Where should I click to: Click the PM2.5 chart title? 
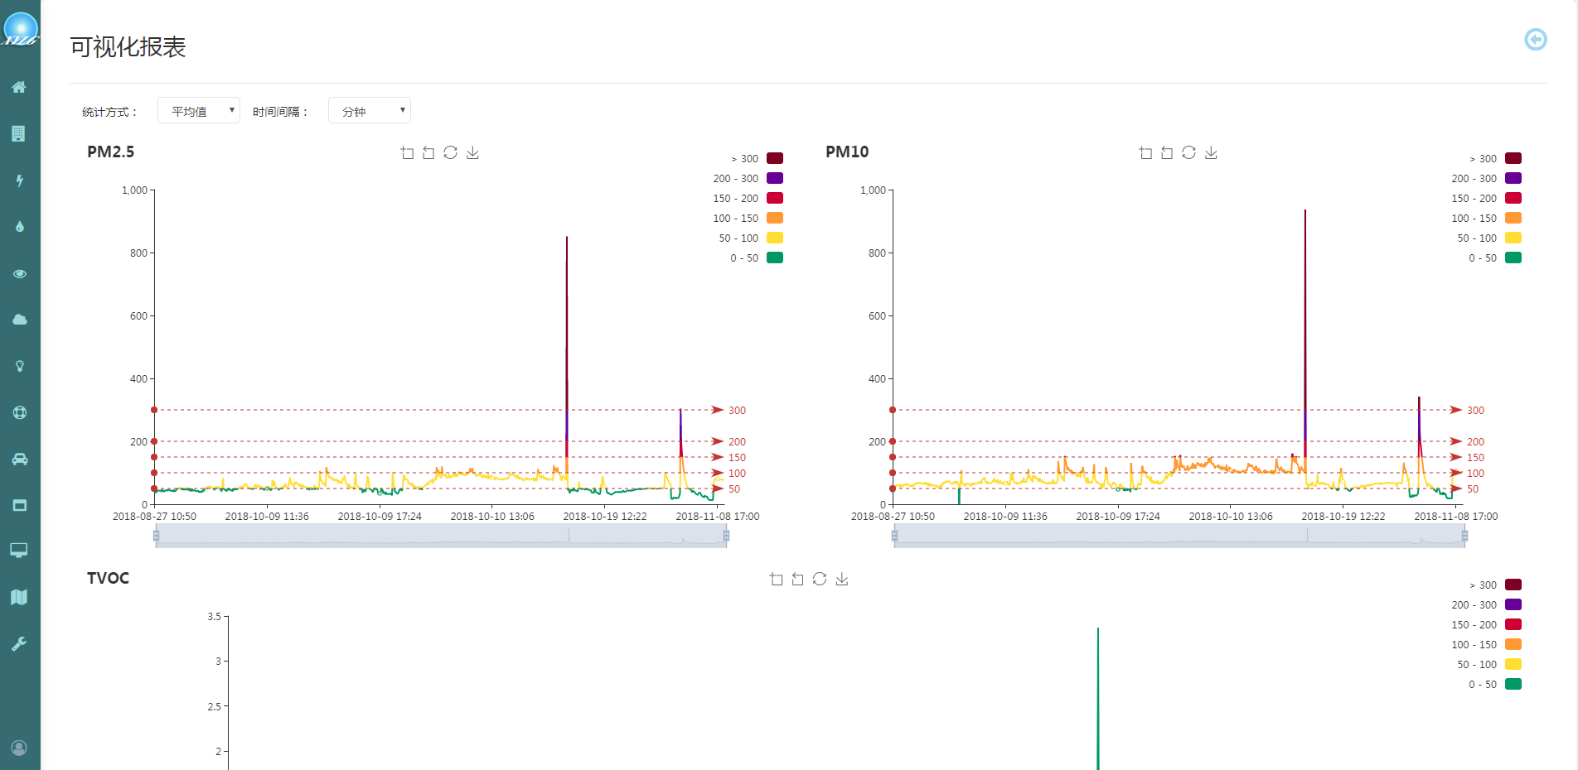[x=110, y=152]
